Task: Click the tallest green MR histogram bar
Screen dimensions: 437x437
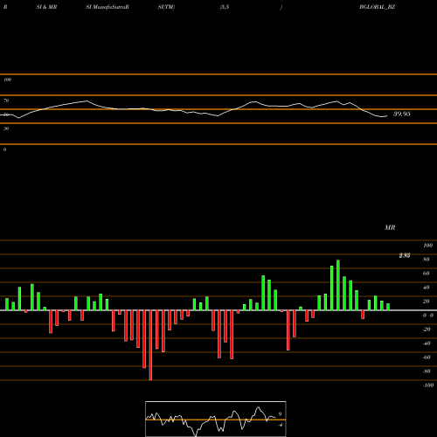Action: click(338, 285)
